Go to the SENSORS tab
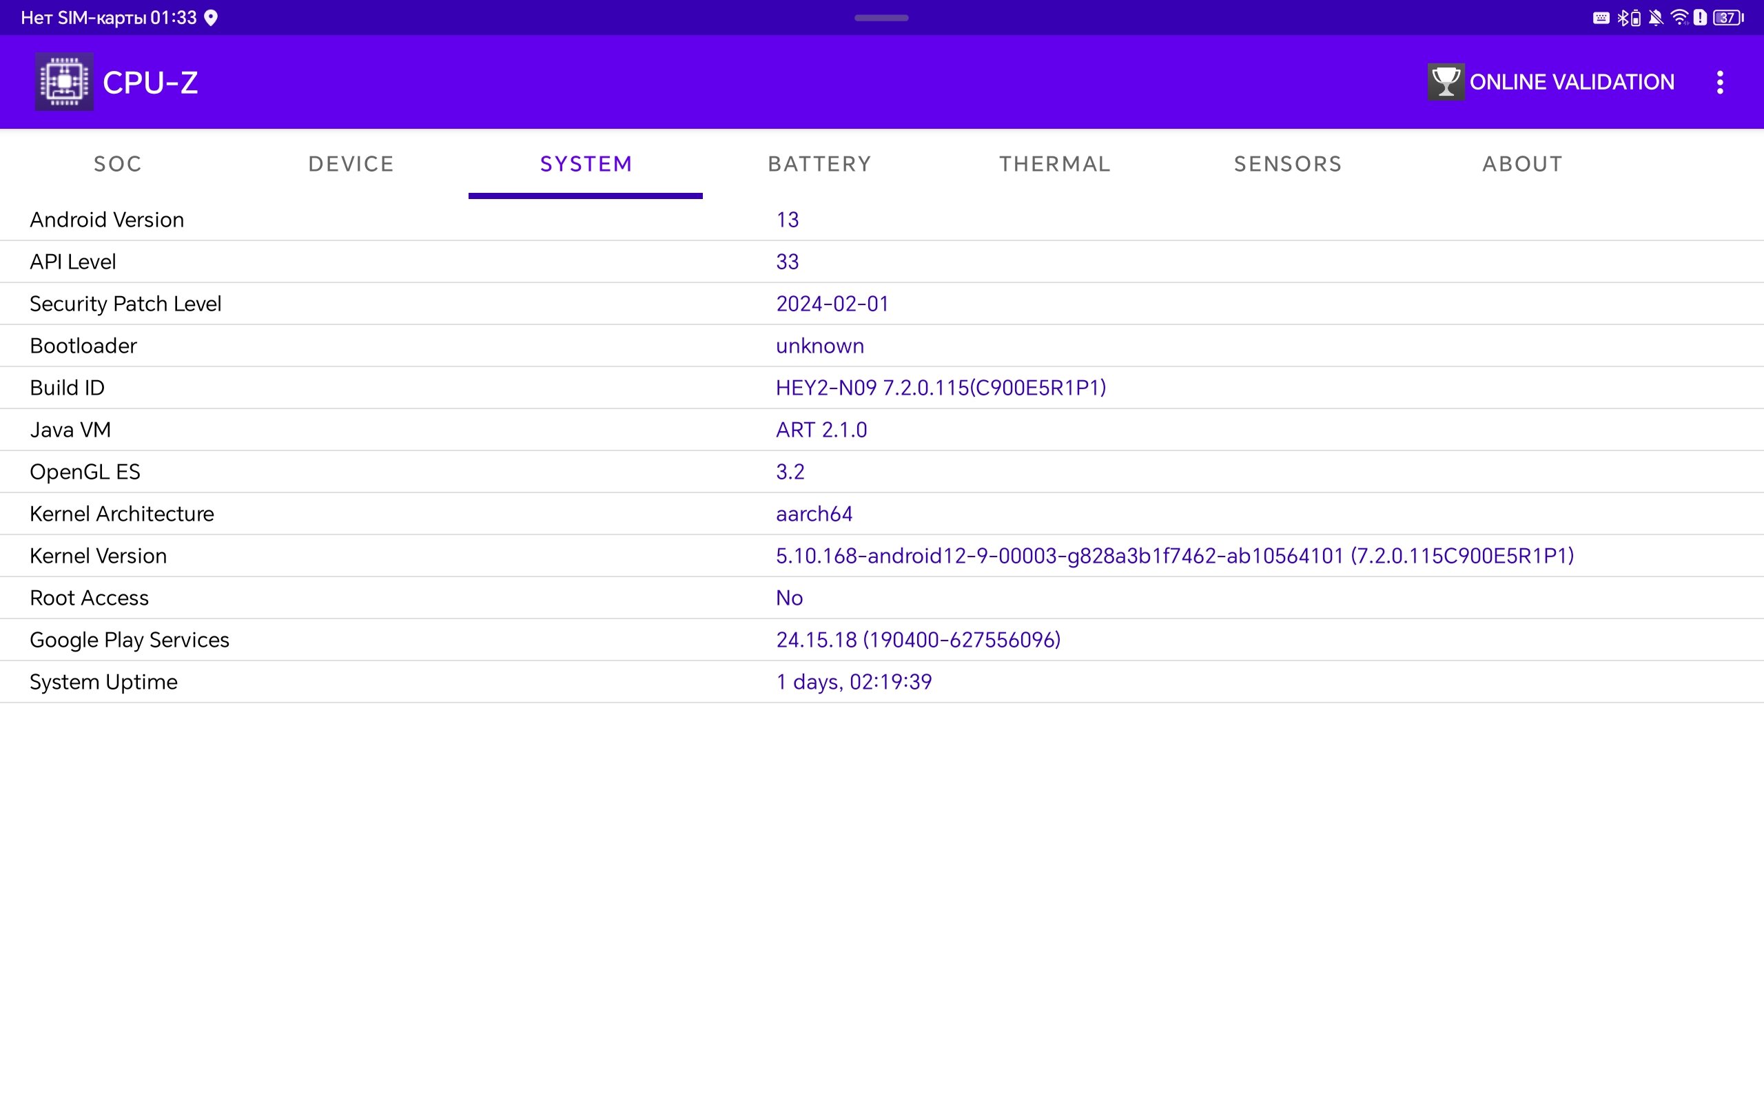The height and width of the screenshot is (1102, 1764). coord(1288,164)
